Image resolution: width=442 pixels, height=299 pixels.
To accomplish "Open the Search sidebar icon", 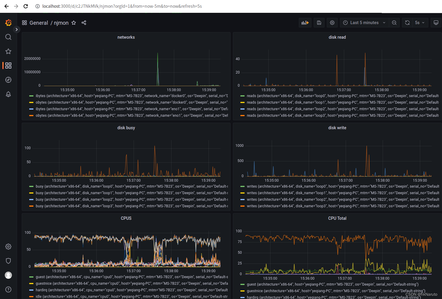I will tap(8, 37).
